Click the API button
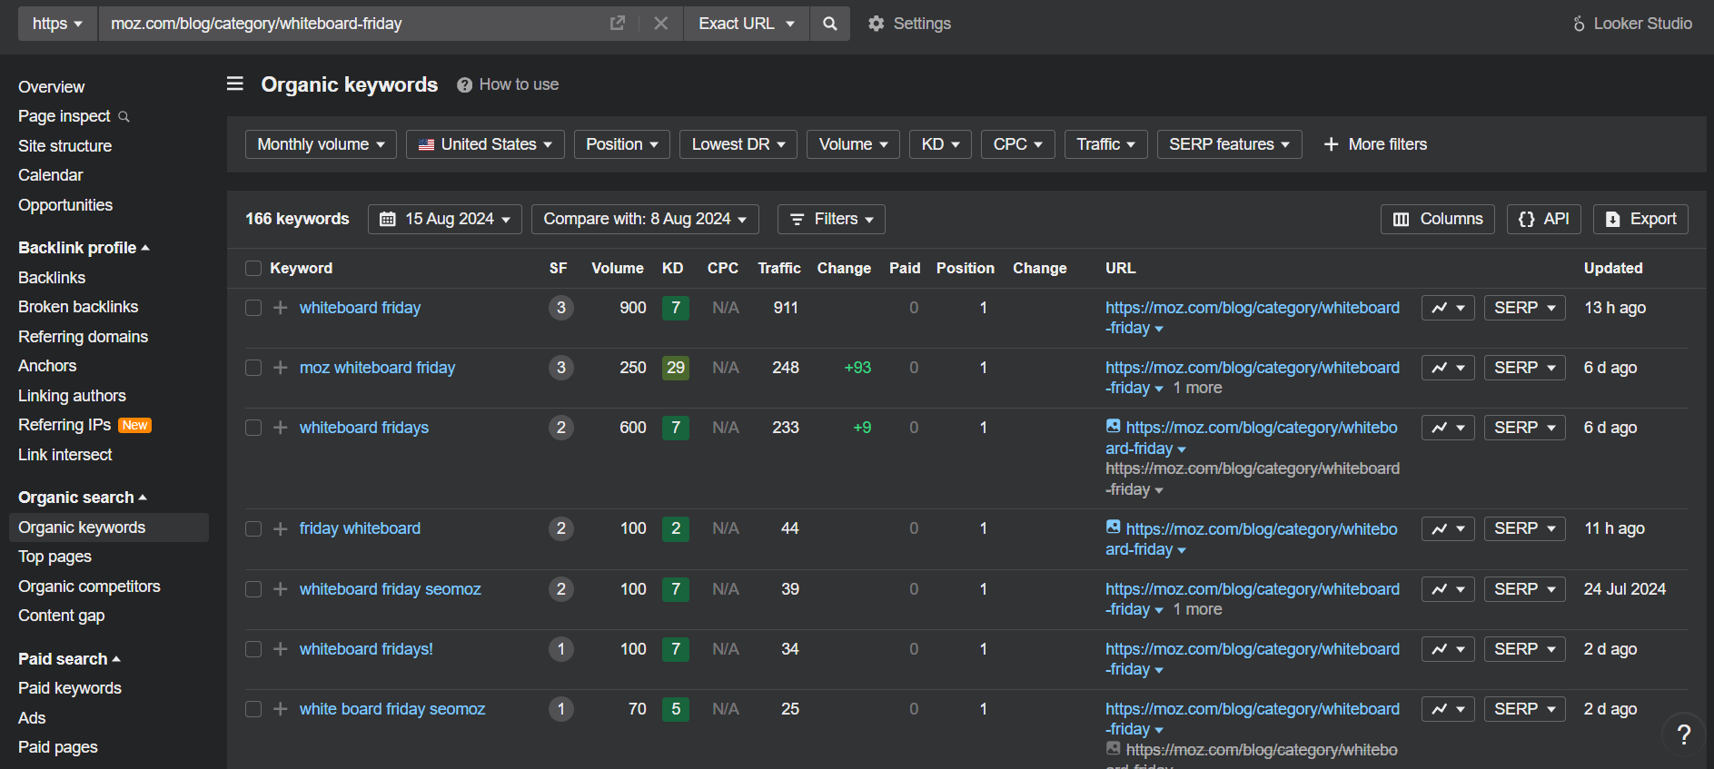This screenshot has width=1714, height=769. pyautogui.click(x=1544, y=219)
